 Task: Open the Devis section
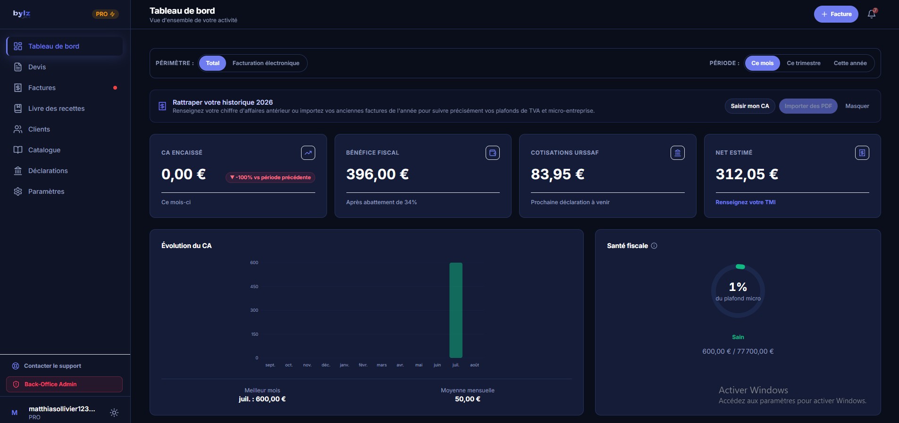[x=65, y=67]
